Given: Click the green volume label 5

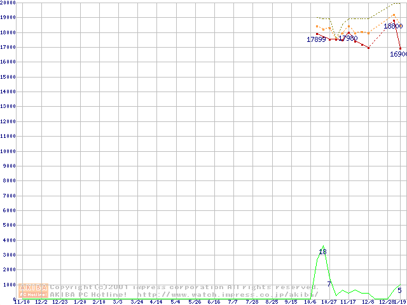Looking at the screenshot, I should [x=399, y=290].
